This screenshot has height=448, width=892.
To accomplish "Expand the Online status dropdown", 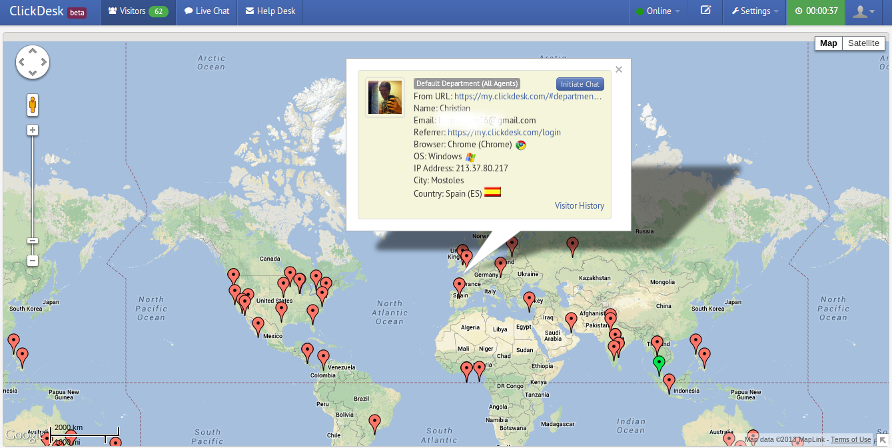I will tap(658, 11).
